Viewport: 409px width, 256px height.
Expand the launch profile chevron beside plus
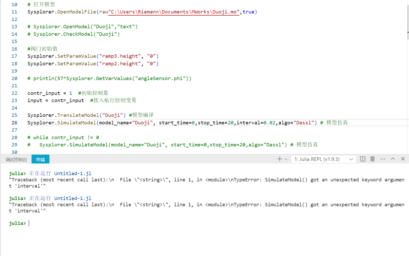click(x=286, y=159)
